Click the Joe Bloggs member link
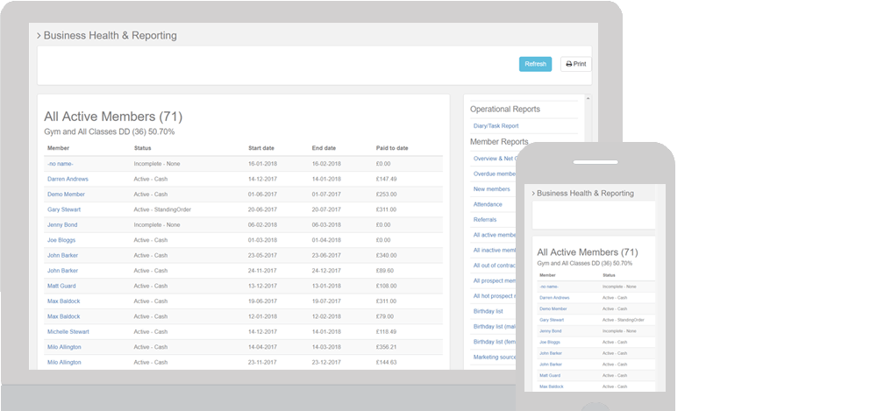 pyautogui.click(x=62, y=240)
